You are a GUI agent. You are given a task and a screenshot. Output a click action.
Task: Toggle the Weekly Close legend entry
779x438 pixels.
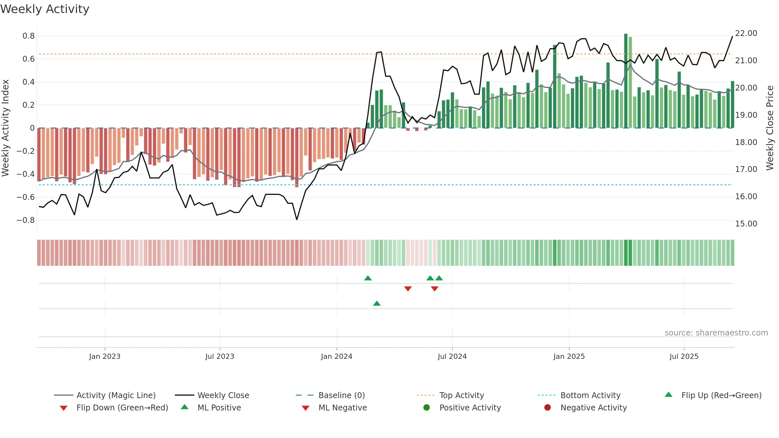tap(212, 395)
